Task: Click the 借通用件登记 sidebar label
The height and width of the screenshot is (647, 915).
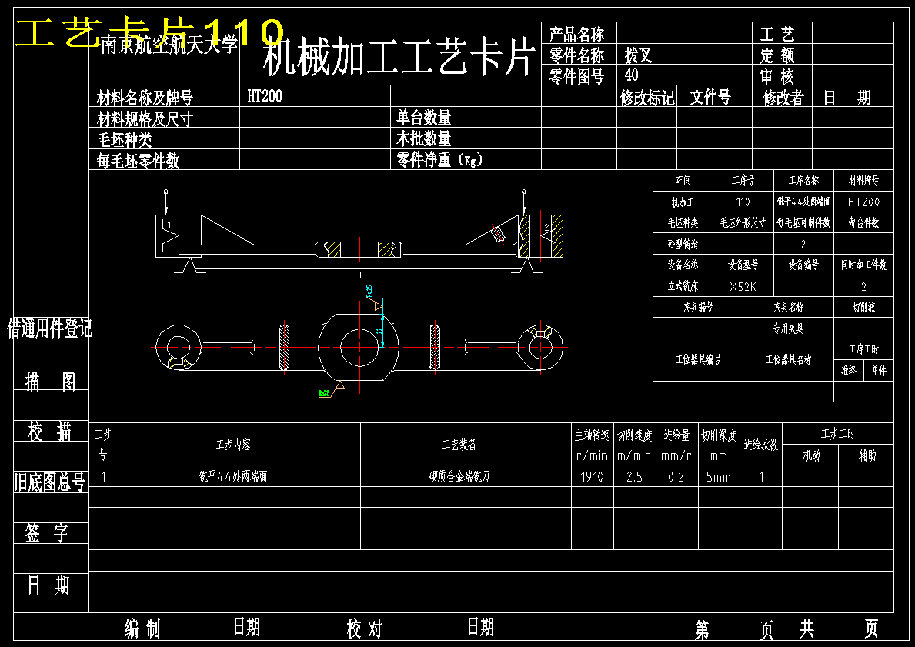Action: pos(49,329)
